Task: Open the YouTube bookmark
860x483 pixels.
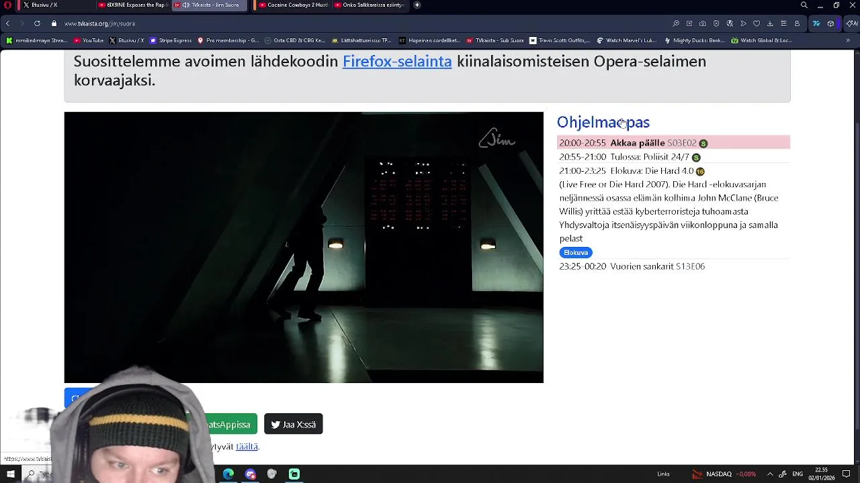Action: tap(89, 40)
